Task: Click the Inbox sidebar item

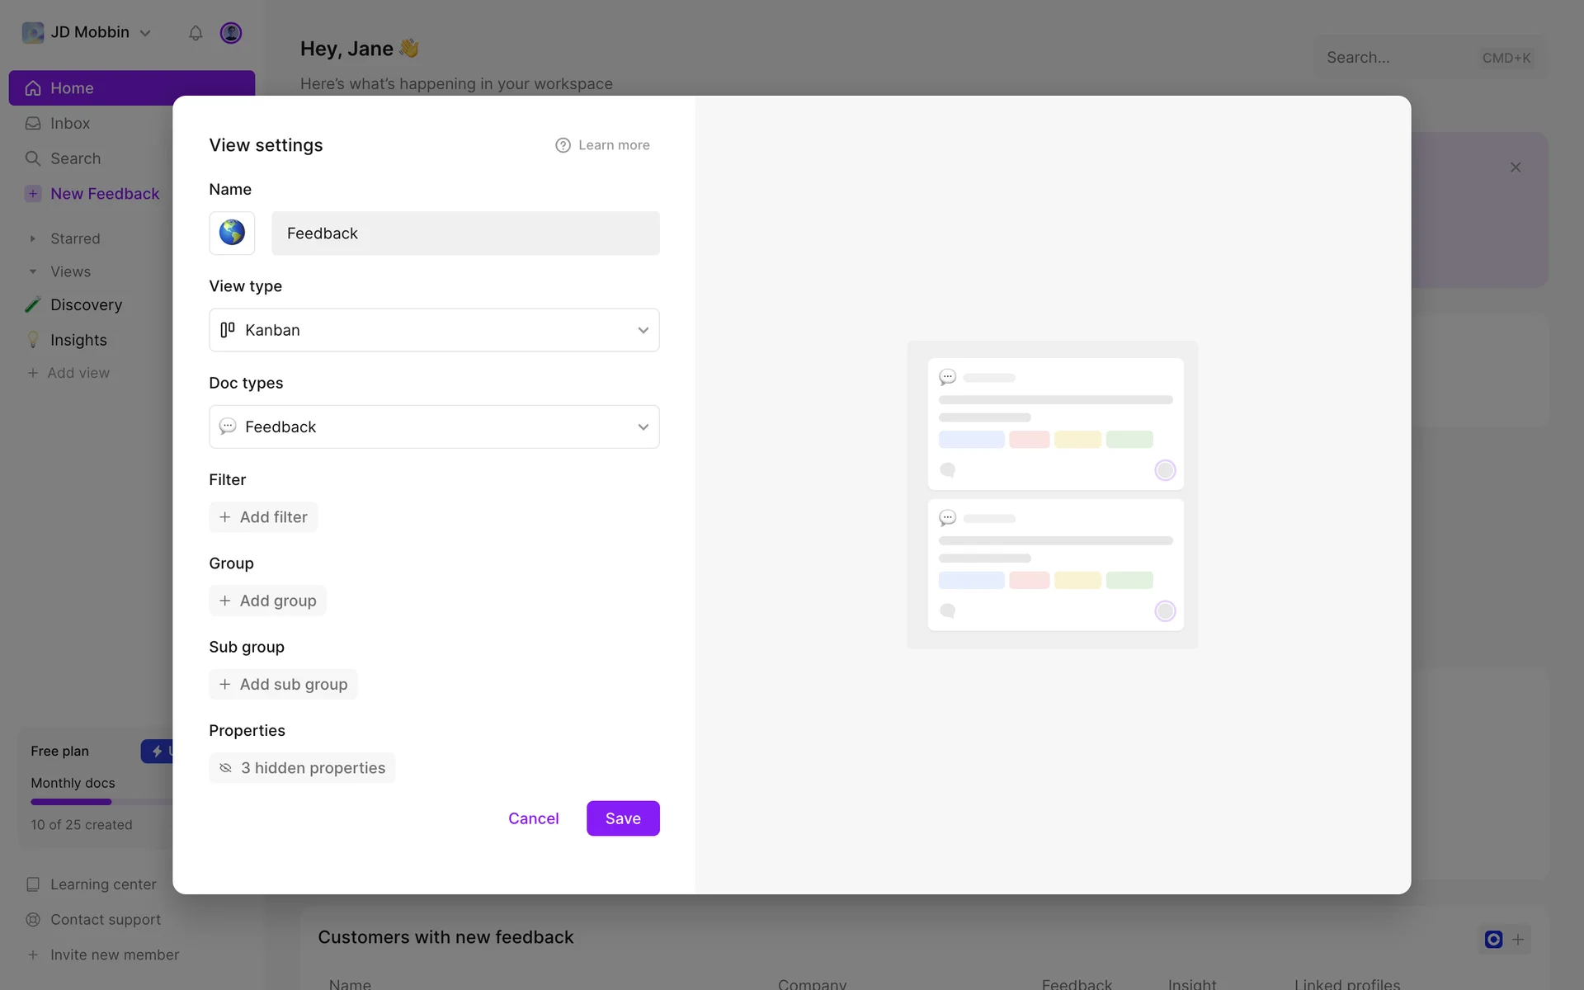Action: 70,123
